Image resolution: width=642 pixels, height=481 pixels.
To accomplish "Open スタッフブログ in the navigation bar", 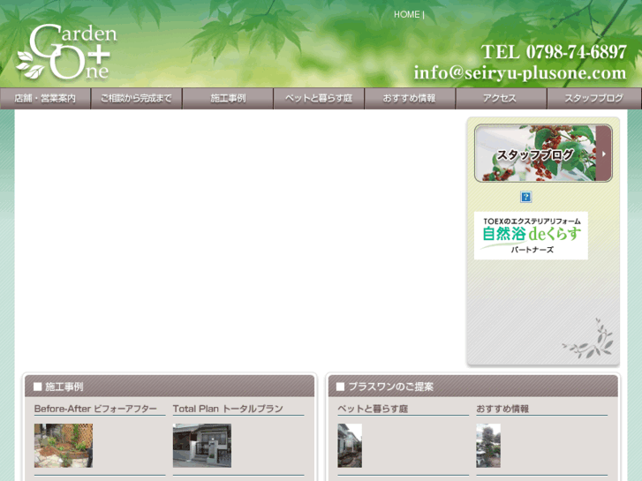I will [x=594, y=98].
